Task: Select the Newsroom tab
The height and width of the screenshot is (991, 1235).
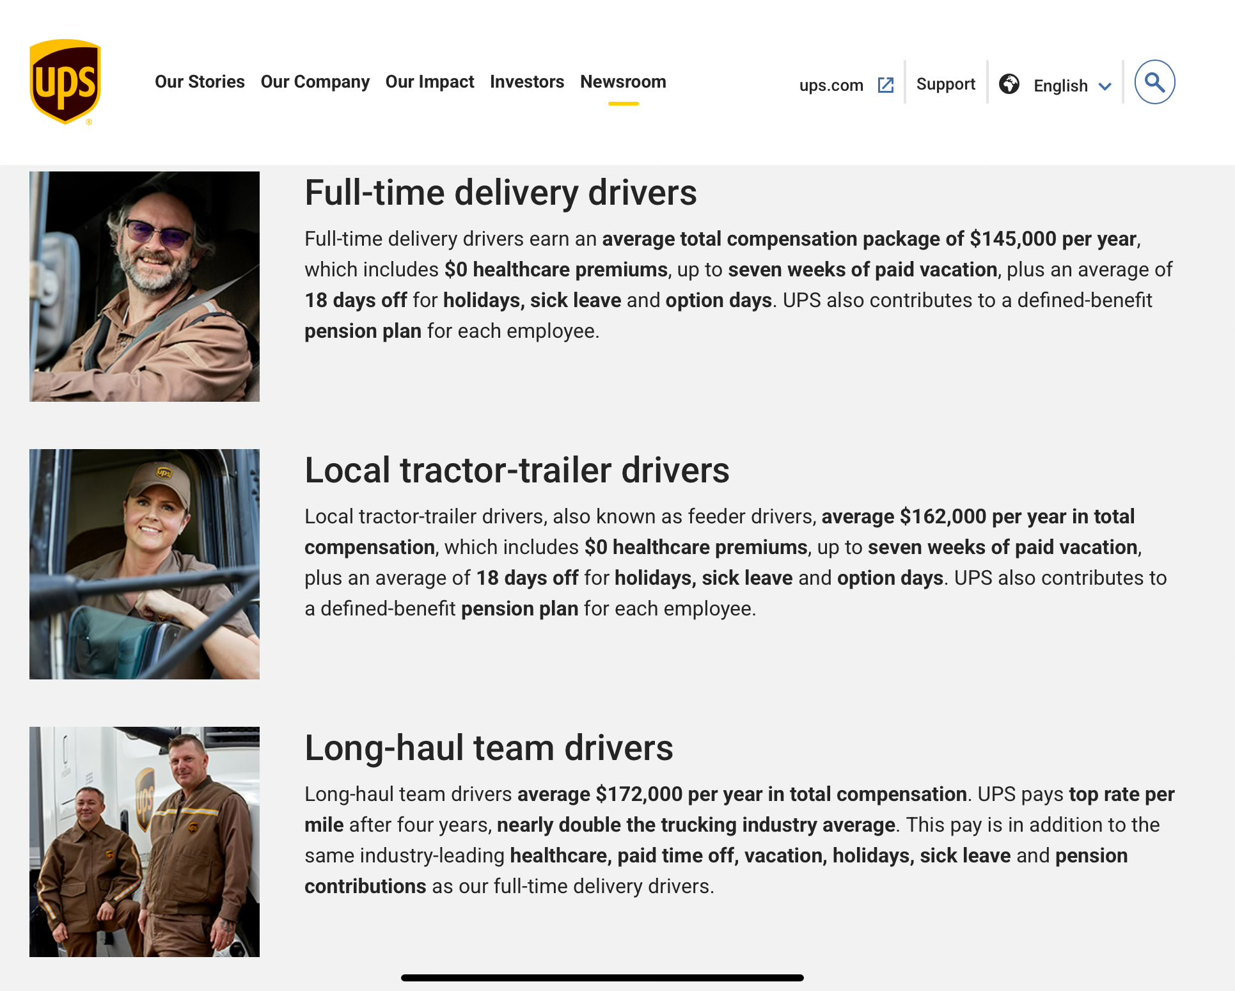Action: (x=623, y=82)
